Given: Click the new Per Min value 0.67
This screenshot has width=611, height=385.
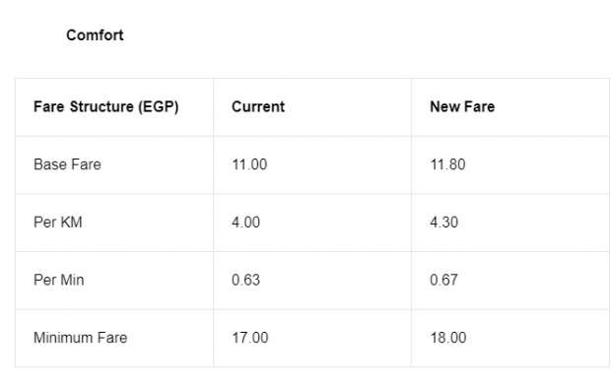Looking at the screenshot, I should [443, 280].
